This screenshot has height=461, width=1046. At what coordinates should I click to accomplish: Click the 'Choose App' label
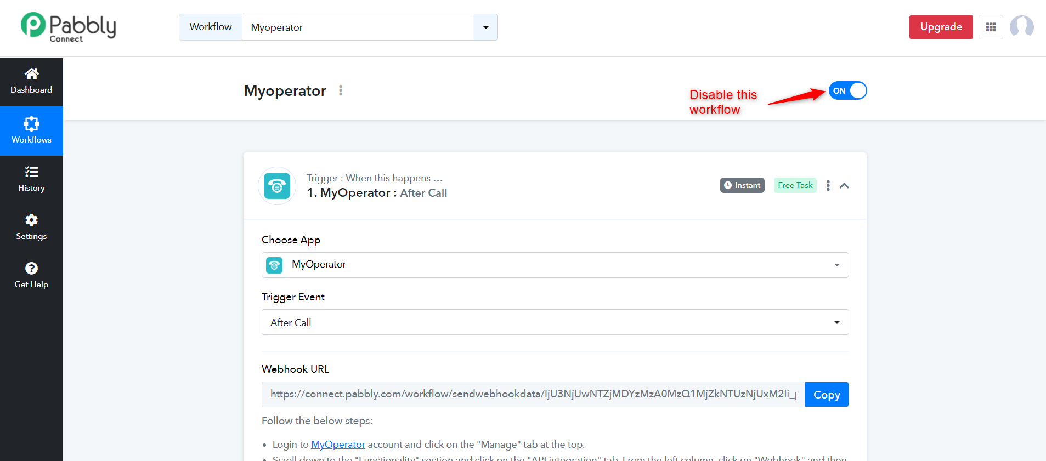[291, 240]
